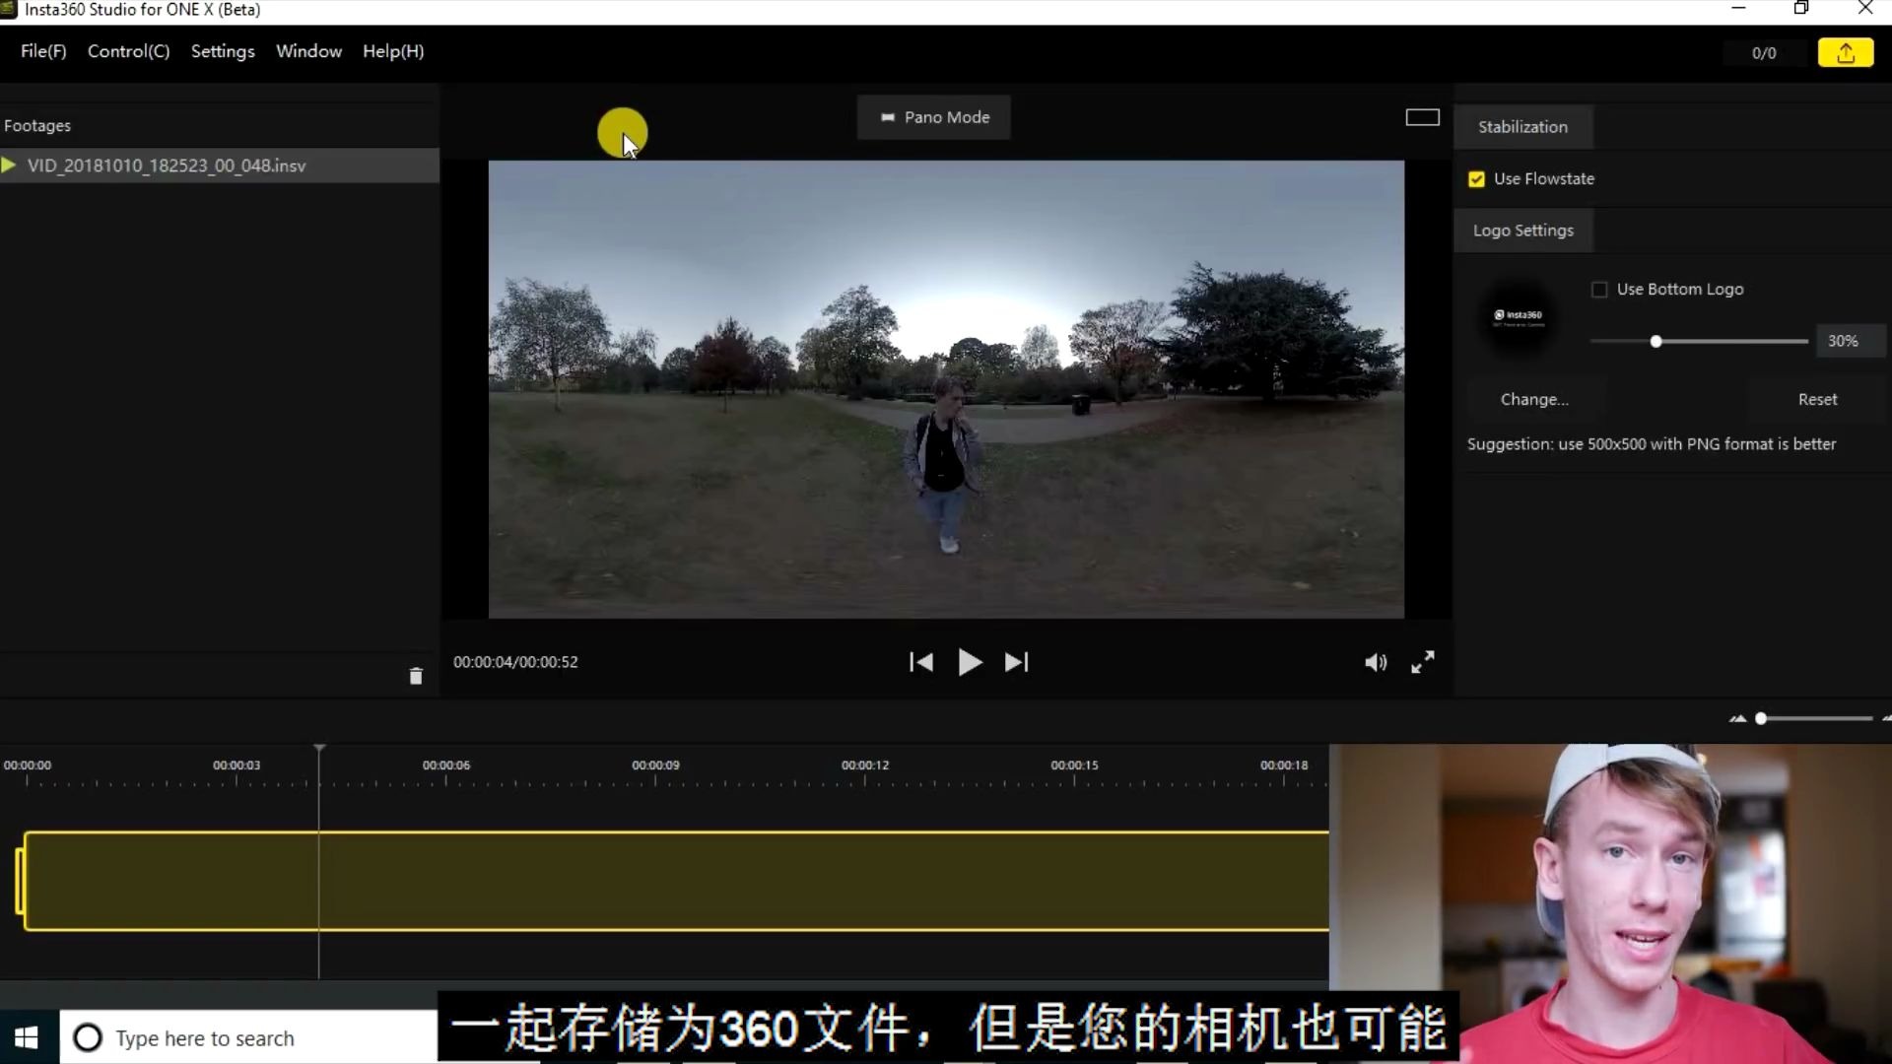Click the Type here to search box
Viewport: 1892px width, 1064px height.
[249, 1037]
